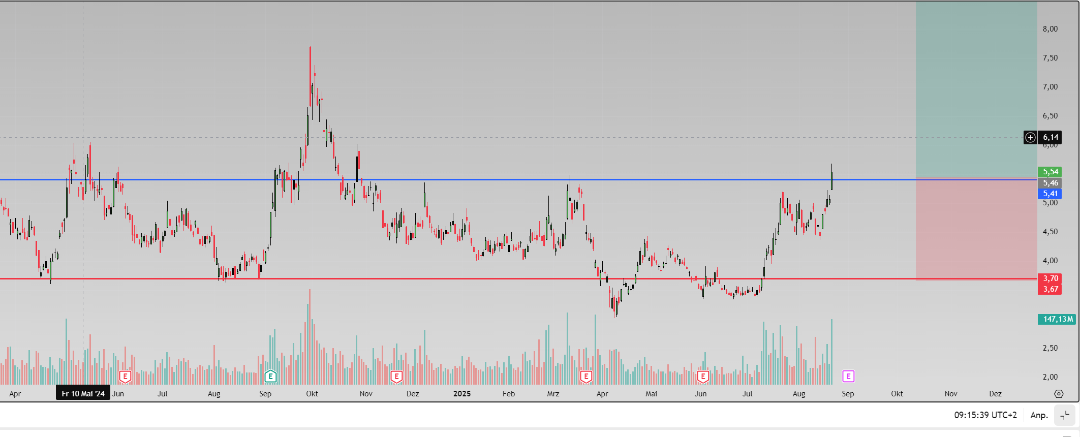Click the green 5,54 price label
This screenshot has height=437, width=1080.
[x=1050, y=172]
